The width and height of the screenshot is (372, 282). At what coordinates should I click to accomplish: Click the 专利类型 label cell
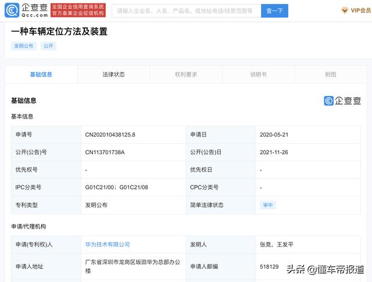(x=46, y=205)
